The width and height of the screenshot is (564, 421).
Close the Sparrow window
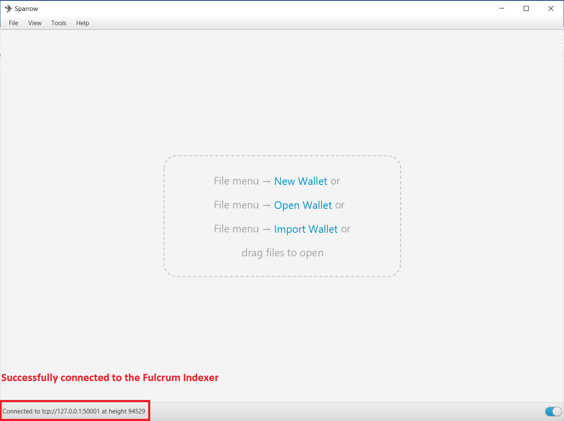tap(551, 8)
